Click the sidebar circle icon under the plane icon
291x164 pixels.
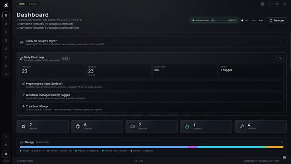click(6, 32)
